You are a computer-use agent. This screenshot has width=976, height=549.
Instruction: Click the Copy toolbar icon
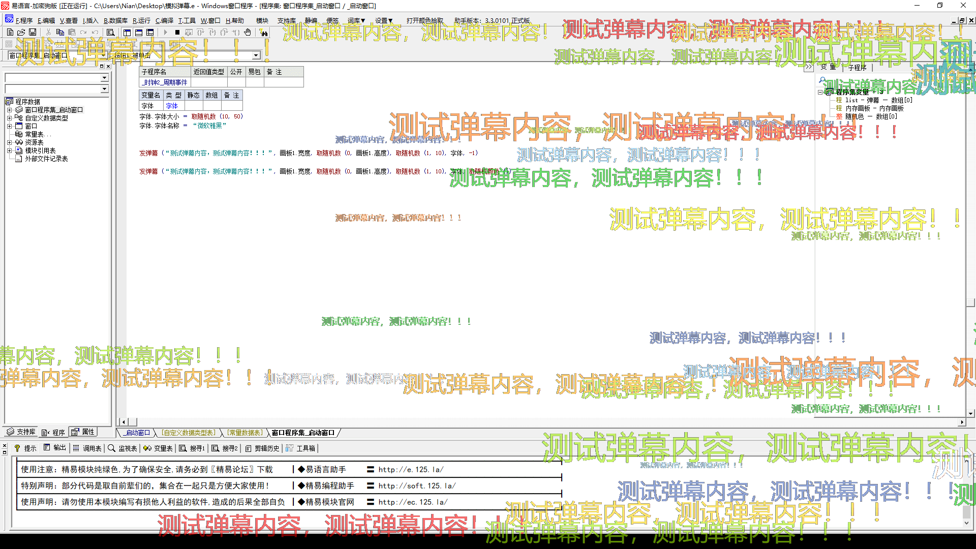click(60, 32)
